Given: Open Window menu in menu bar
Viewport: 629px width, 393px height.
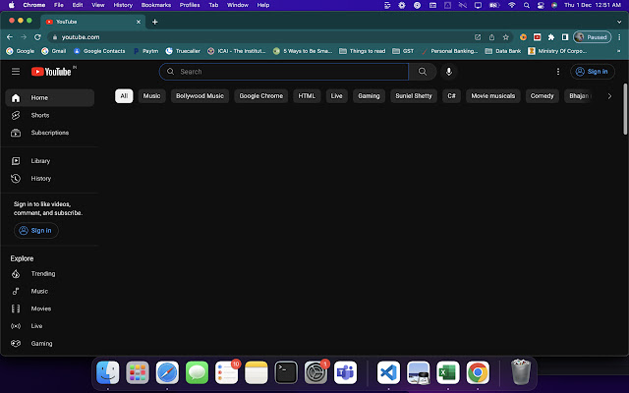Looking at the screenshot, I should [x=238, y=5].
